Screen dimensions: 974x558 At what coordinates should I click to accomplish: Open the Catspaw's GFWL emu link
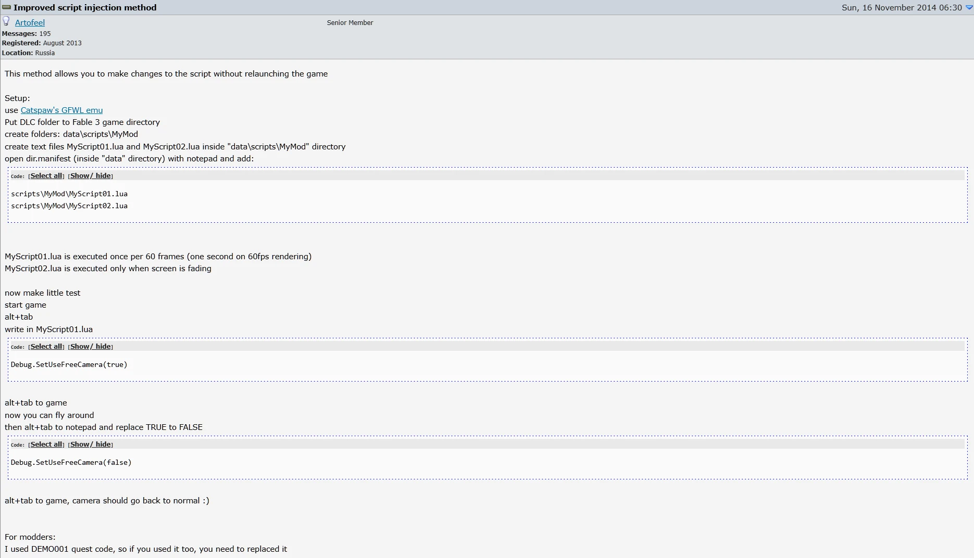pos(61,110)
